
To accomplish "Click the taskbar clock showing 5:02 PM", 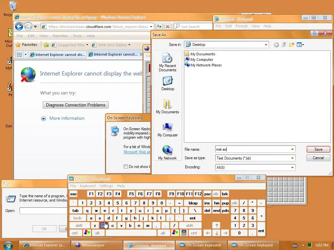I will 322,245.
